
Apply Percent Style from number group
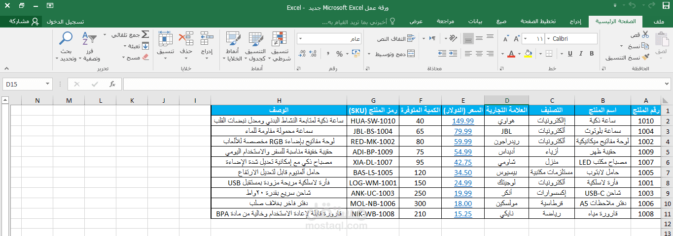pyautogui.click(x=339, y=54)
